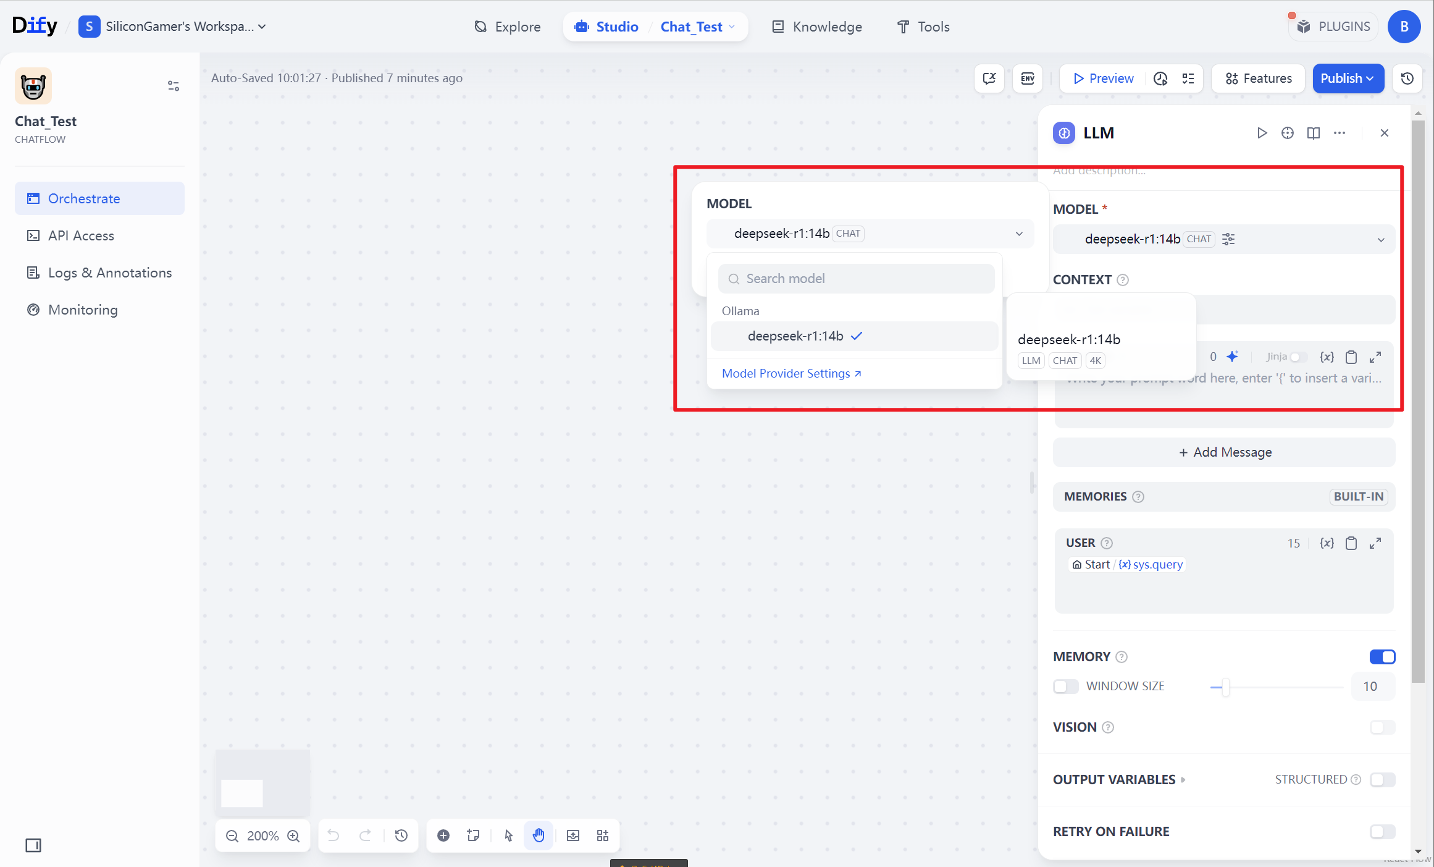Collapse the left sidebar
Image resolution: width=1434 pixels, height=867 pixels.
33,845
